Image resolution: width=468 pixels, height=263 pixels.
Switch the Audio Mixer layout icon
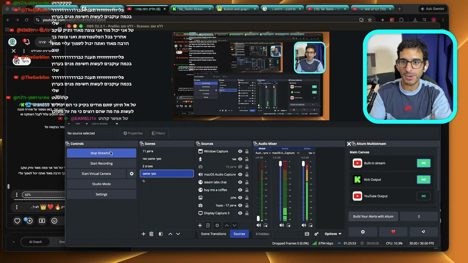[307, 234]
